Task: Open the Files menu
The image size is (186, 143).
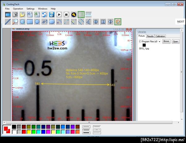Action: point(7,9)
